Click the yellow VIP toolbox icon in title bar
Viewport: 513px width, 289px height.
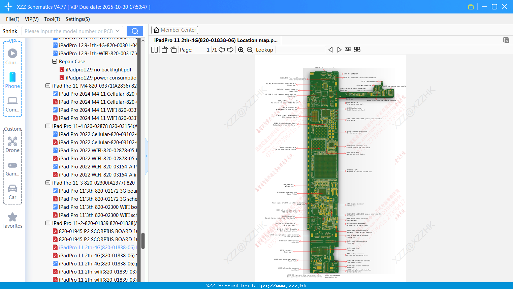(x=471, y=7)
